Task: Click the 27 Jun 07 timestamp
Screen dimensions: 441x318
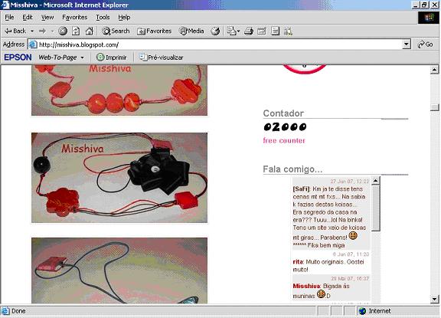Action: (349, 182)
